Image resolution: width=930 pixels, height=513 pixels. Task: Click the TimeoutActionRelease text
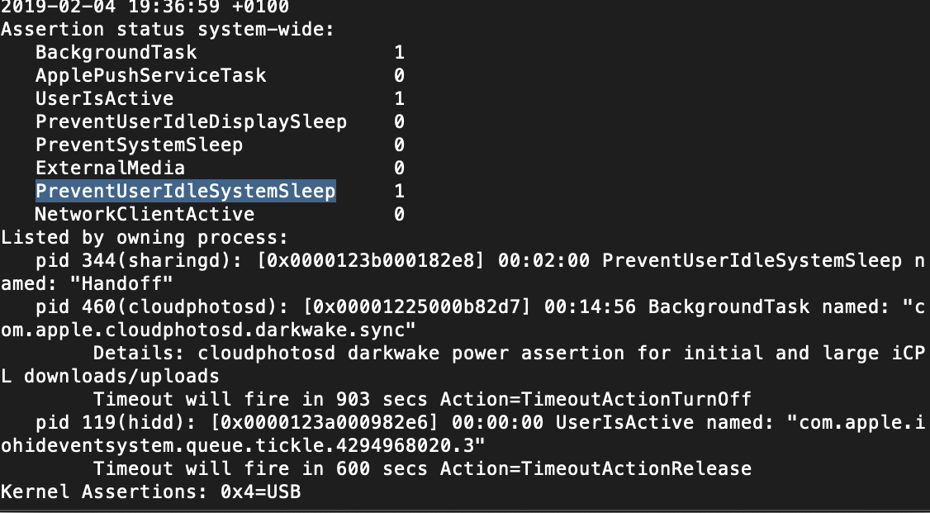(642, 469)
